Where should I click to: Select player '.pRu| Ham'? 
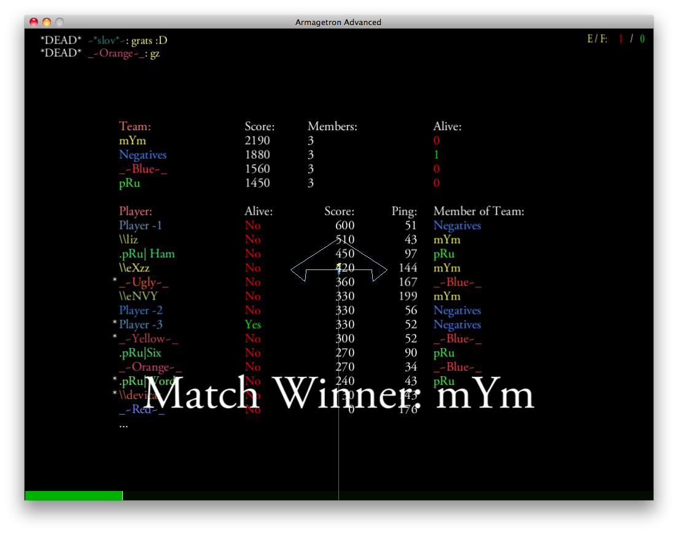click(x=147, y=253)
